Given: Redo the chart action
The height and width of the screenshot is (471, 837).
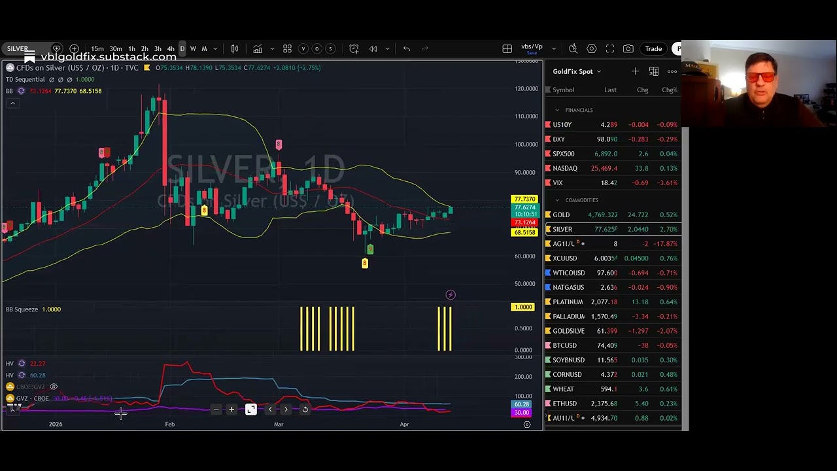Looking at the screenshot, I should pyautogui.click(x=425, y=48).
